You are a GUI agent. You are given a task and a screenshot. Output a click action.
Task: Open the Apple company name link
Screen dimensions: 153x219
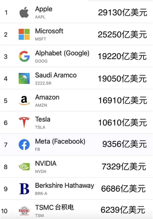pos(43,9)
